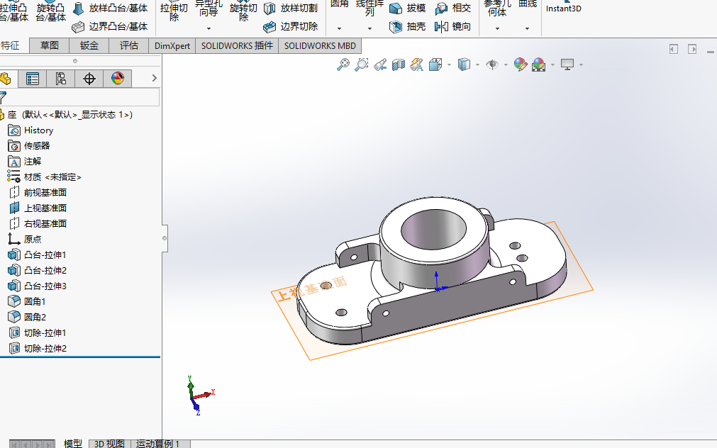Select 上视基准面 in the feature tree
717x448 pixels.
(45, 208)
